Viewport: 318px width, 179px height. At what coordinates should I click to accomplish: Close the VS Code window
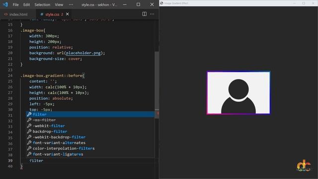[x=152, y=4]
